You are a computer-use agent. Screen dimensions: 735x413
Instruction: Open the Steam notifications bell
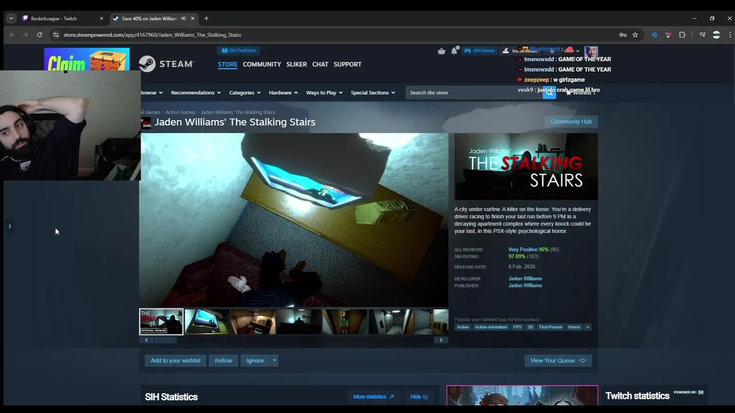(454, 50)
